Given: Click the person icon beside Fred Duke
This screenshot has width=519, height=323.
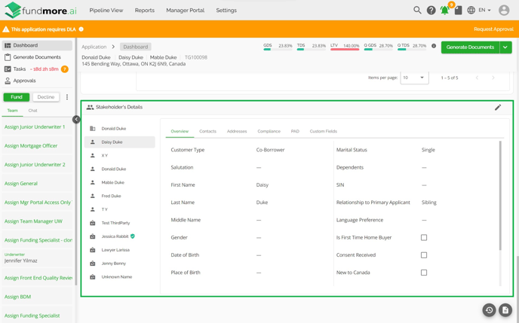Looking at the screenshot, I should click(x=93, y=196).
